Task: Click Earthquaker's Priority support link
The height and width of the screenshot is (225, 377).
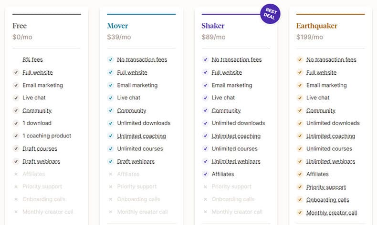Action: tap(326, 187)
